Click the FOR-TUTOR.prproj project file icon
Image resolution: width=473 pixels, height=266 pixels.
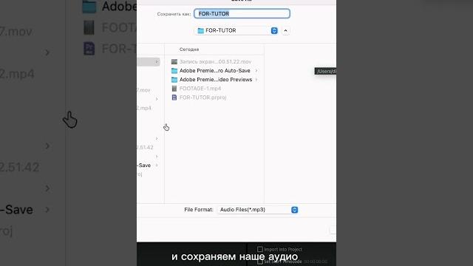point(174,98)
